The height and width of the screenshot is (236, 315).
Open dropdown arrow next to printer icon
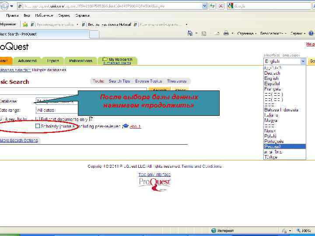click(x=232, y=33)
